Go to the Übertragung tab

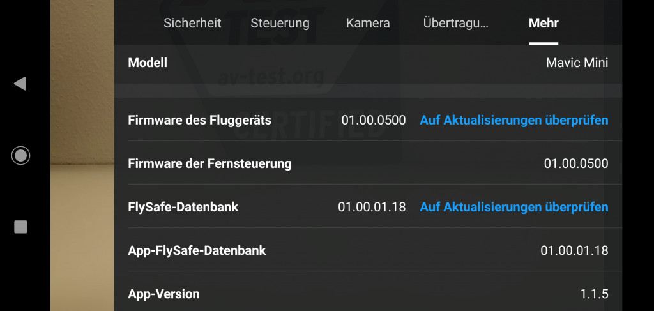pos(455,23)
